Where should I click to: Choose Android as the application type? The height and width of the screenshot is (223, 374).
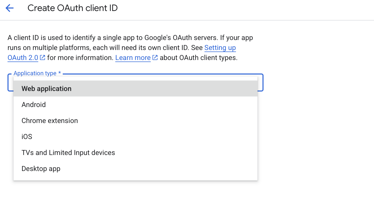click(135, 104)
